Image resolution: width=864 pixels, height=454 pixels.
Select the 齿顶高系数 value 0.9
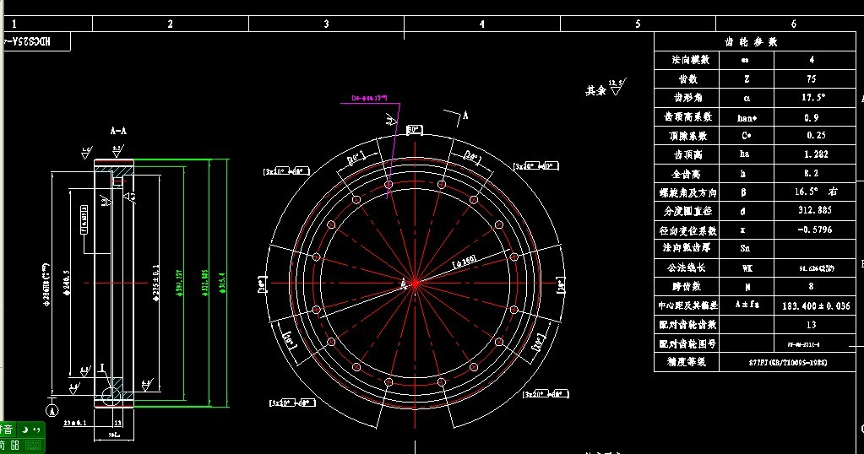tap(812, 117)
